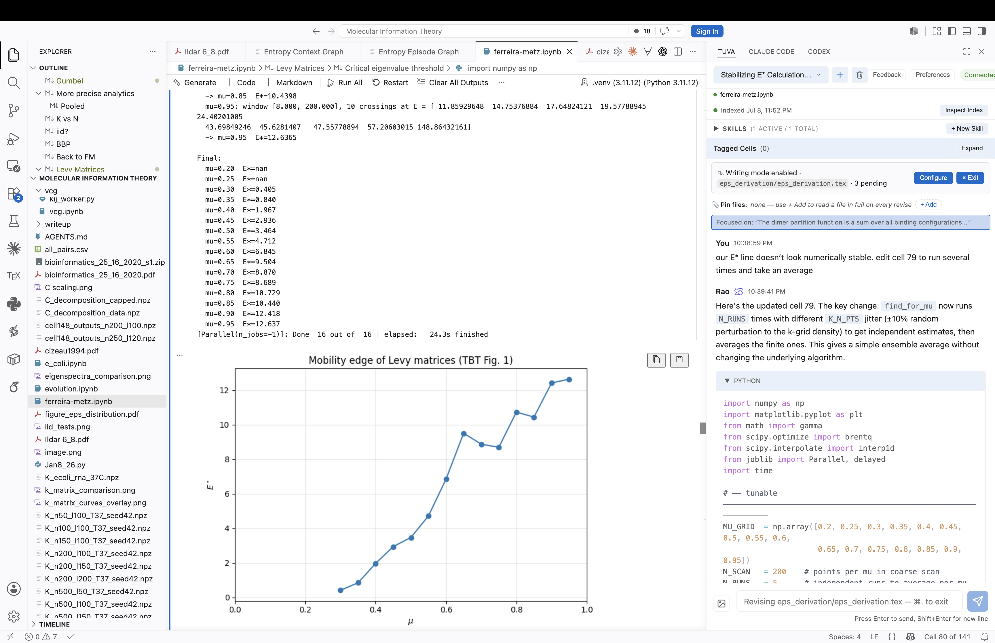The width and height of the screenshot is (995, 643).
Task: Copy the plot output to clipboard
Action: coord(656,359)
